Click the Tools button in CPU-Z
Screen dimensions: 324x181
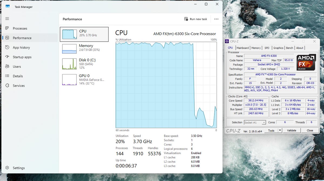coord(271,130)
